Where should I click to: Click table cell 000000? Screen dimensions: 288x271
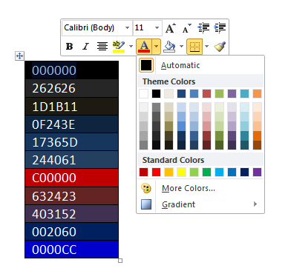[x=72, y=70]
